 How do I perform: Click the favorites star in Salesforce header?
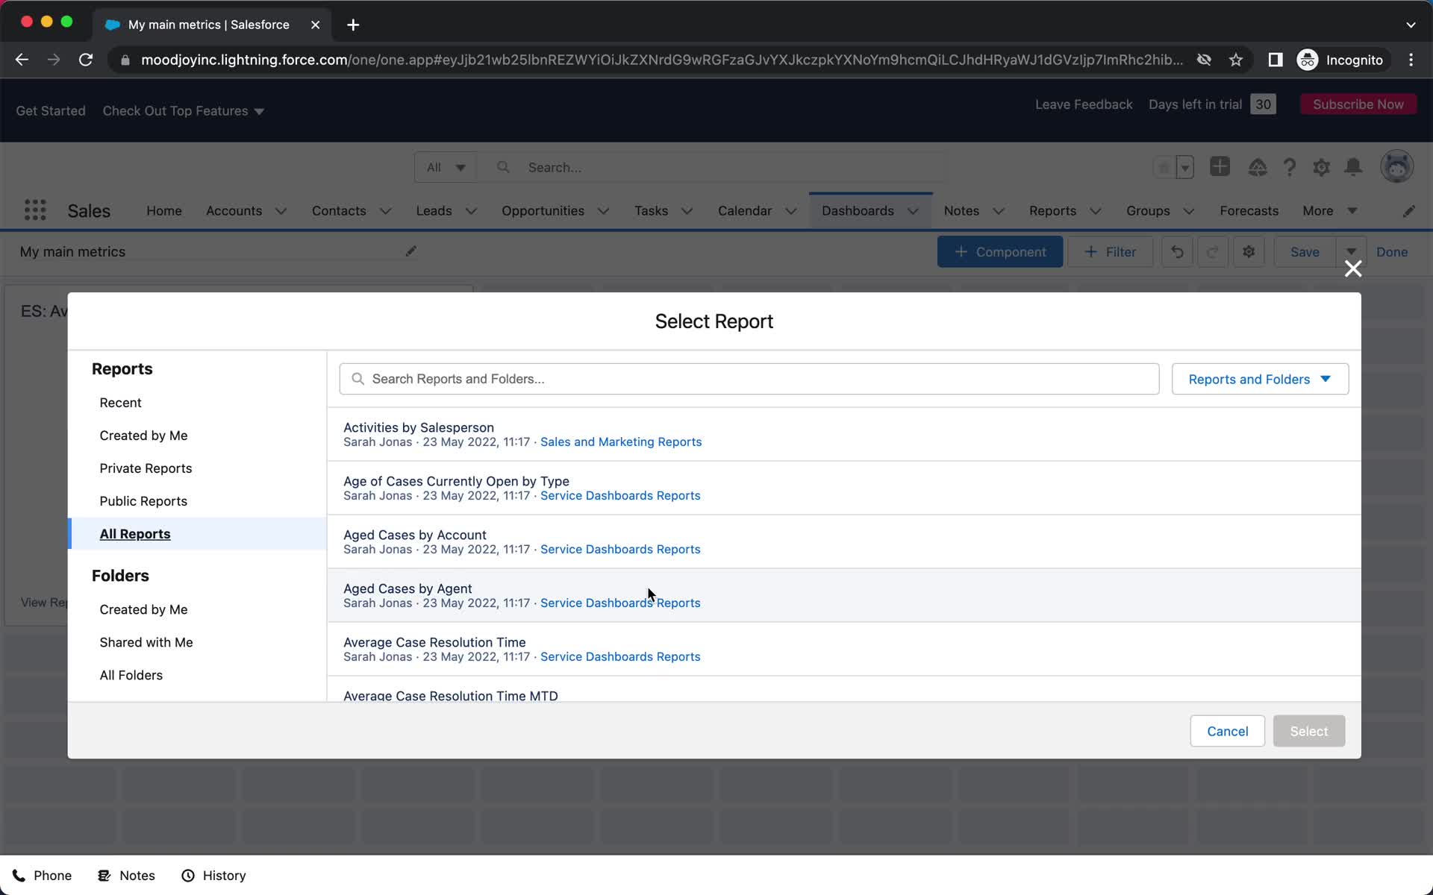(x=1164, y=167)
